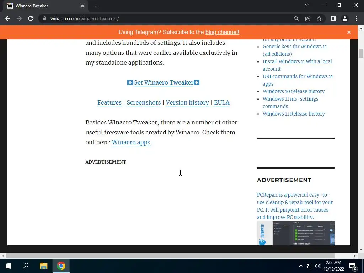Click the Get Winaero Tweaker download link
The image size is (364, 273).
(x=163, y=82)
